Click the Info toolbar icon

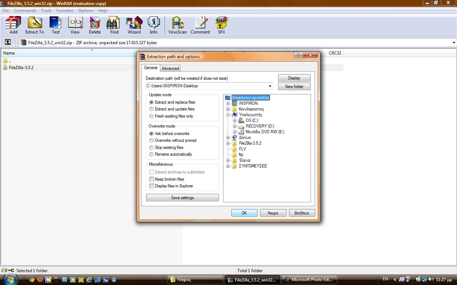pos(154,25)
